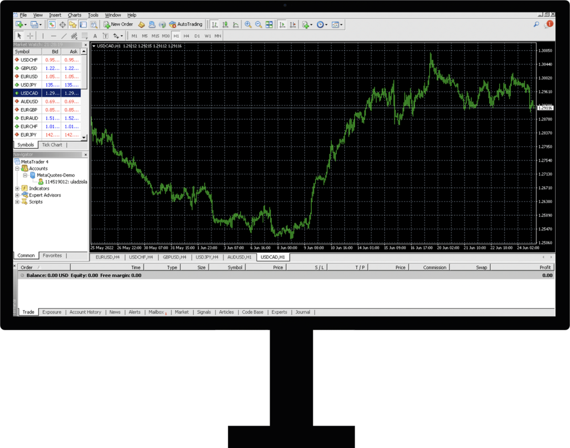Viewport: 570px width, 448px height.
Task: Launch the MetaEditor
Action: click(x=141, y=24)
